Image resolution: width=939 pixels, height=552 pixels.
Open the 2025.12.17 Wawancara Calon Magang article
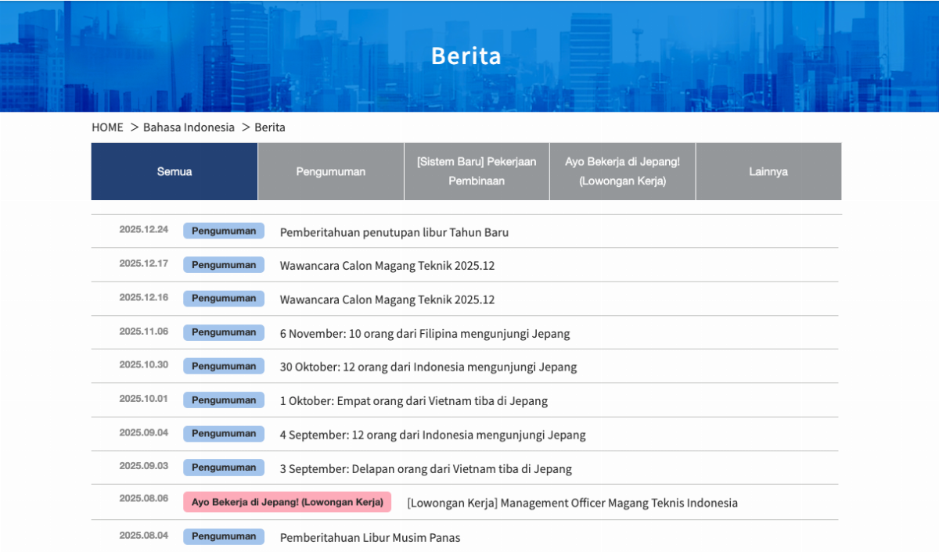387,266
